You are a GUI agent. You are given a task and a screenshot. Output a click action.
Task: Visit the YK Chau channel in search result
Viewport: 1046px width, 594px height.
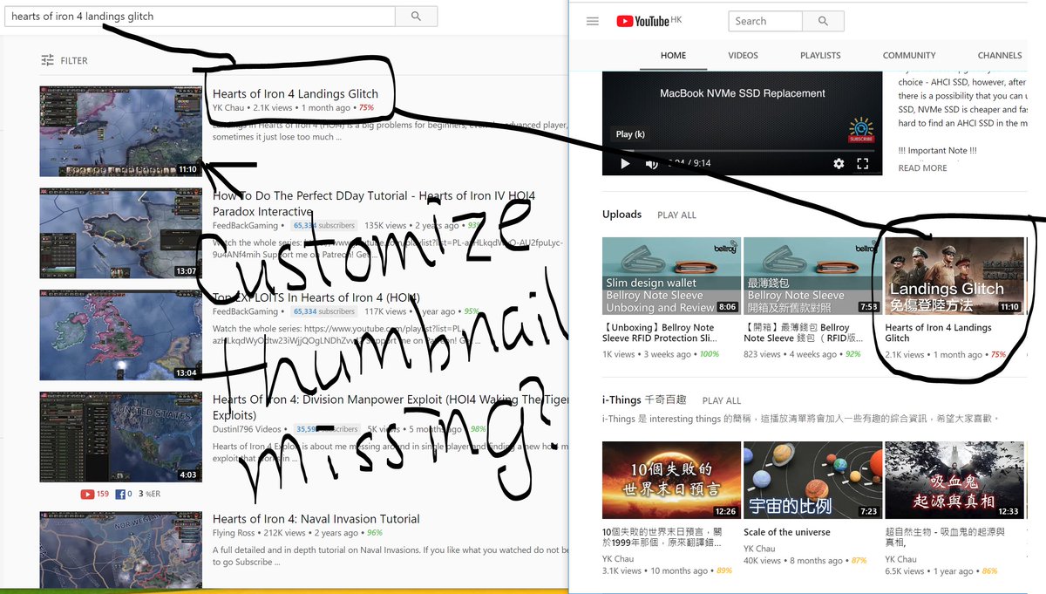coord(229,108)
